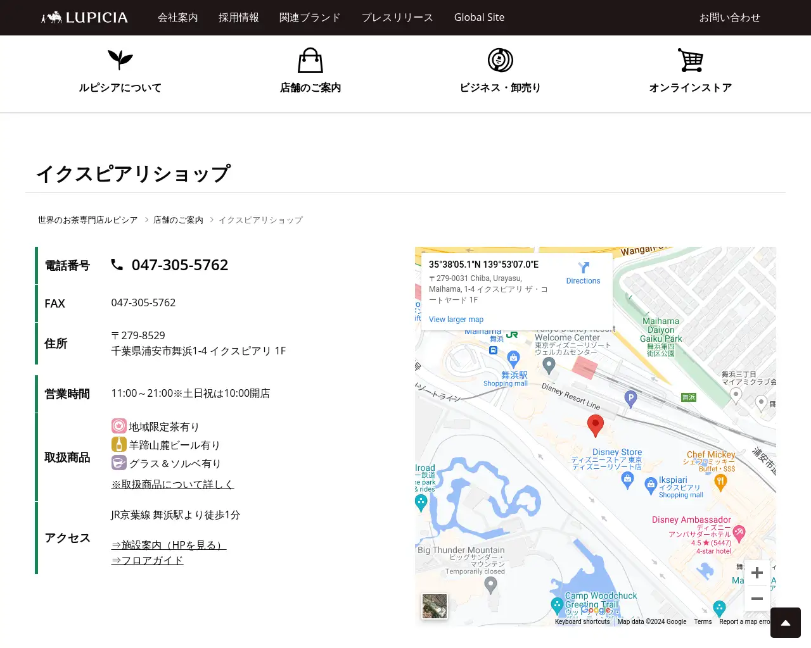Click the telephone handset icon
Viewport: 811px width, 648px height.
click(117, 265)
